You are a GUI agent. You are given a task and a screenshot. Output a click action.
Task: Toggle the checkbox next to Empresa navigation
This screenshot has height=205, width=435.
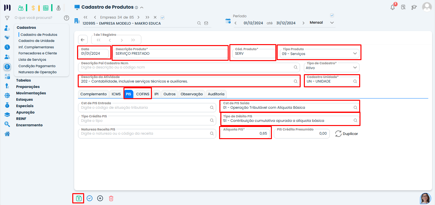point(162,17)
